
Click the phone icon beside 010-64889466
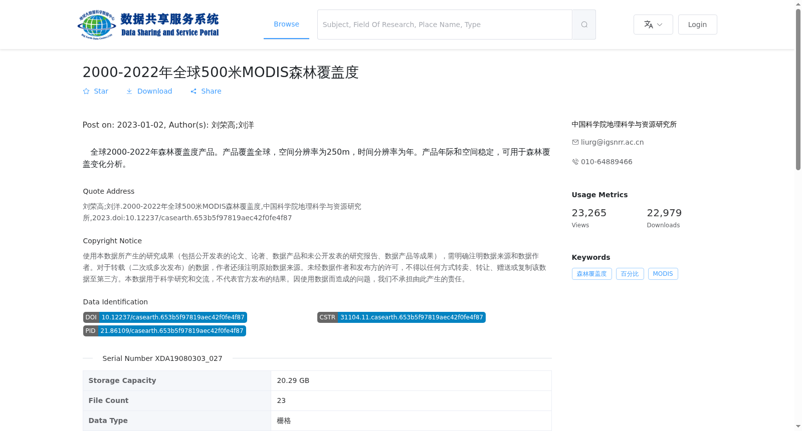[575, 162]
